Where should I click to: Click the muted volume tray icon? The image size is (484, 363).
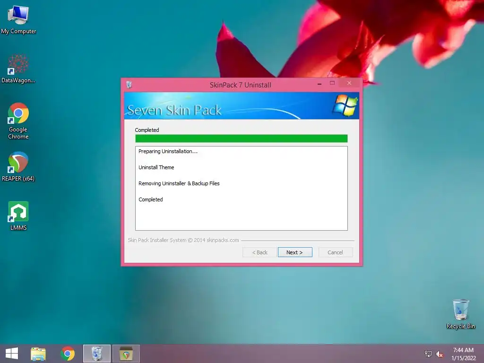439,354
